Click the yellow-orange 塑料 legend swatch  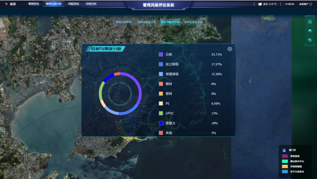[x=161, y=94]
